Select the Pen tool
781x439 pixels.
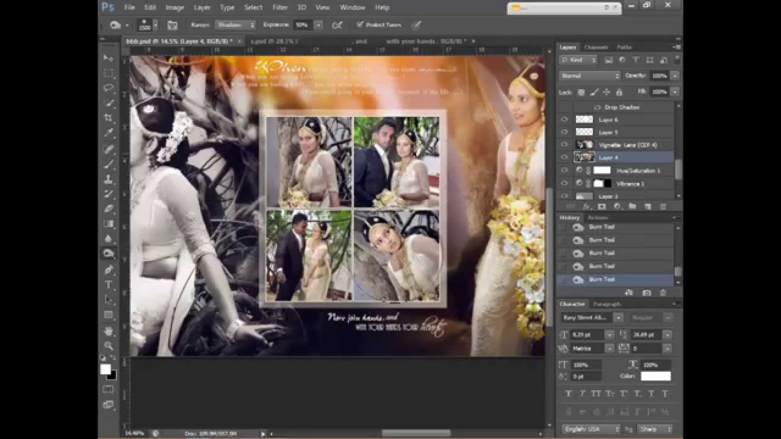point(109,269)
